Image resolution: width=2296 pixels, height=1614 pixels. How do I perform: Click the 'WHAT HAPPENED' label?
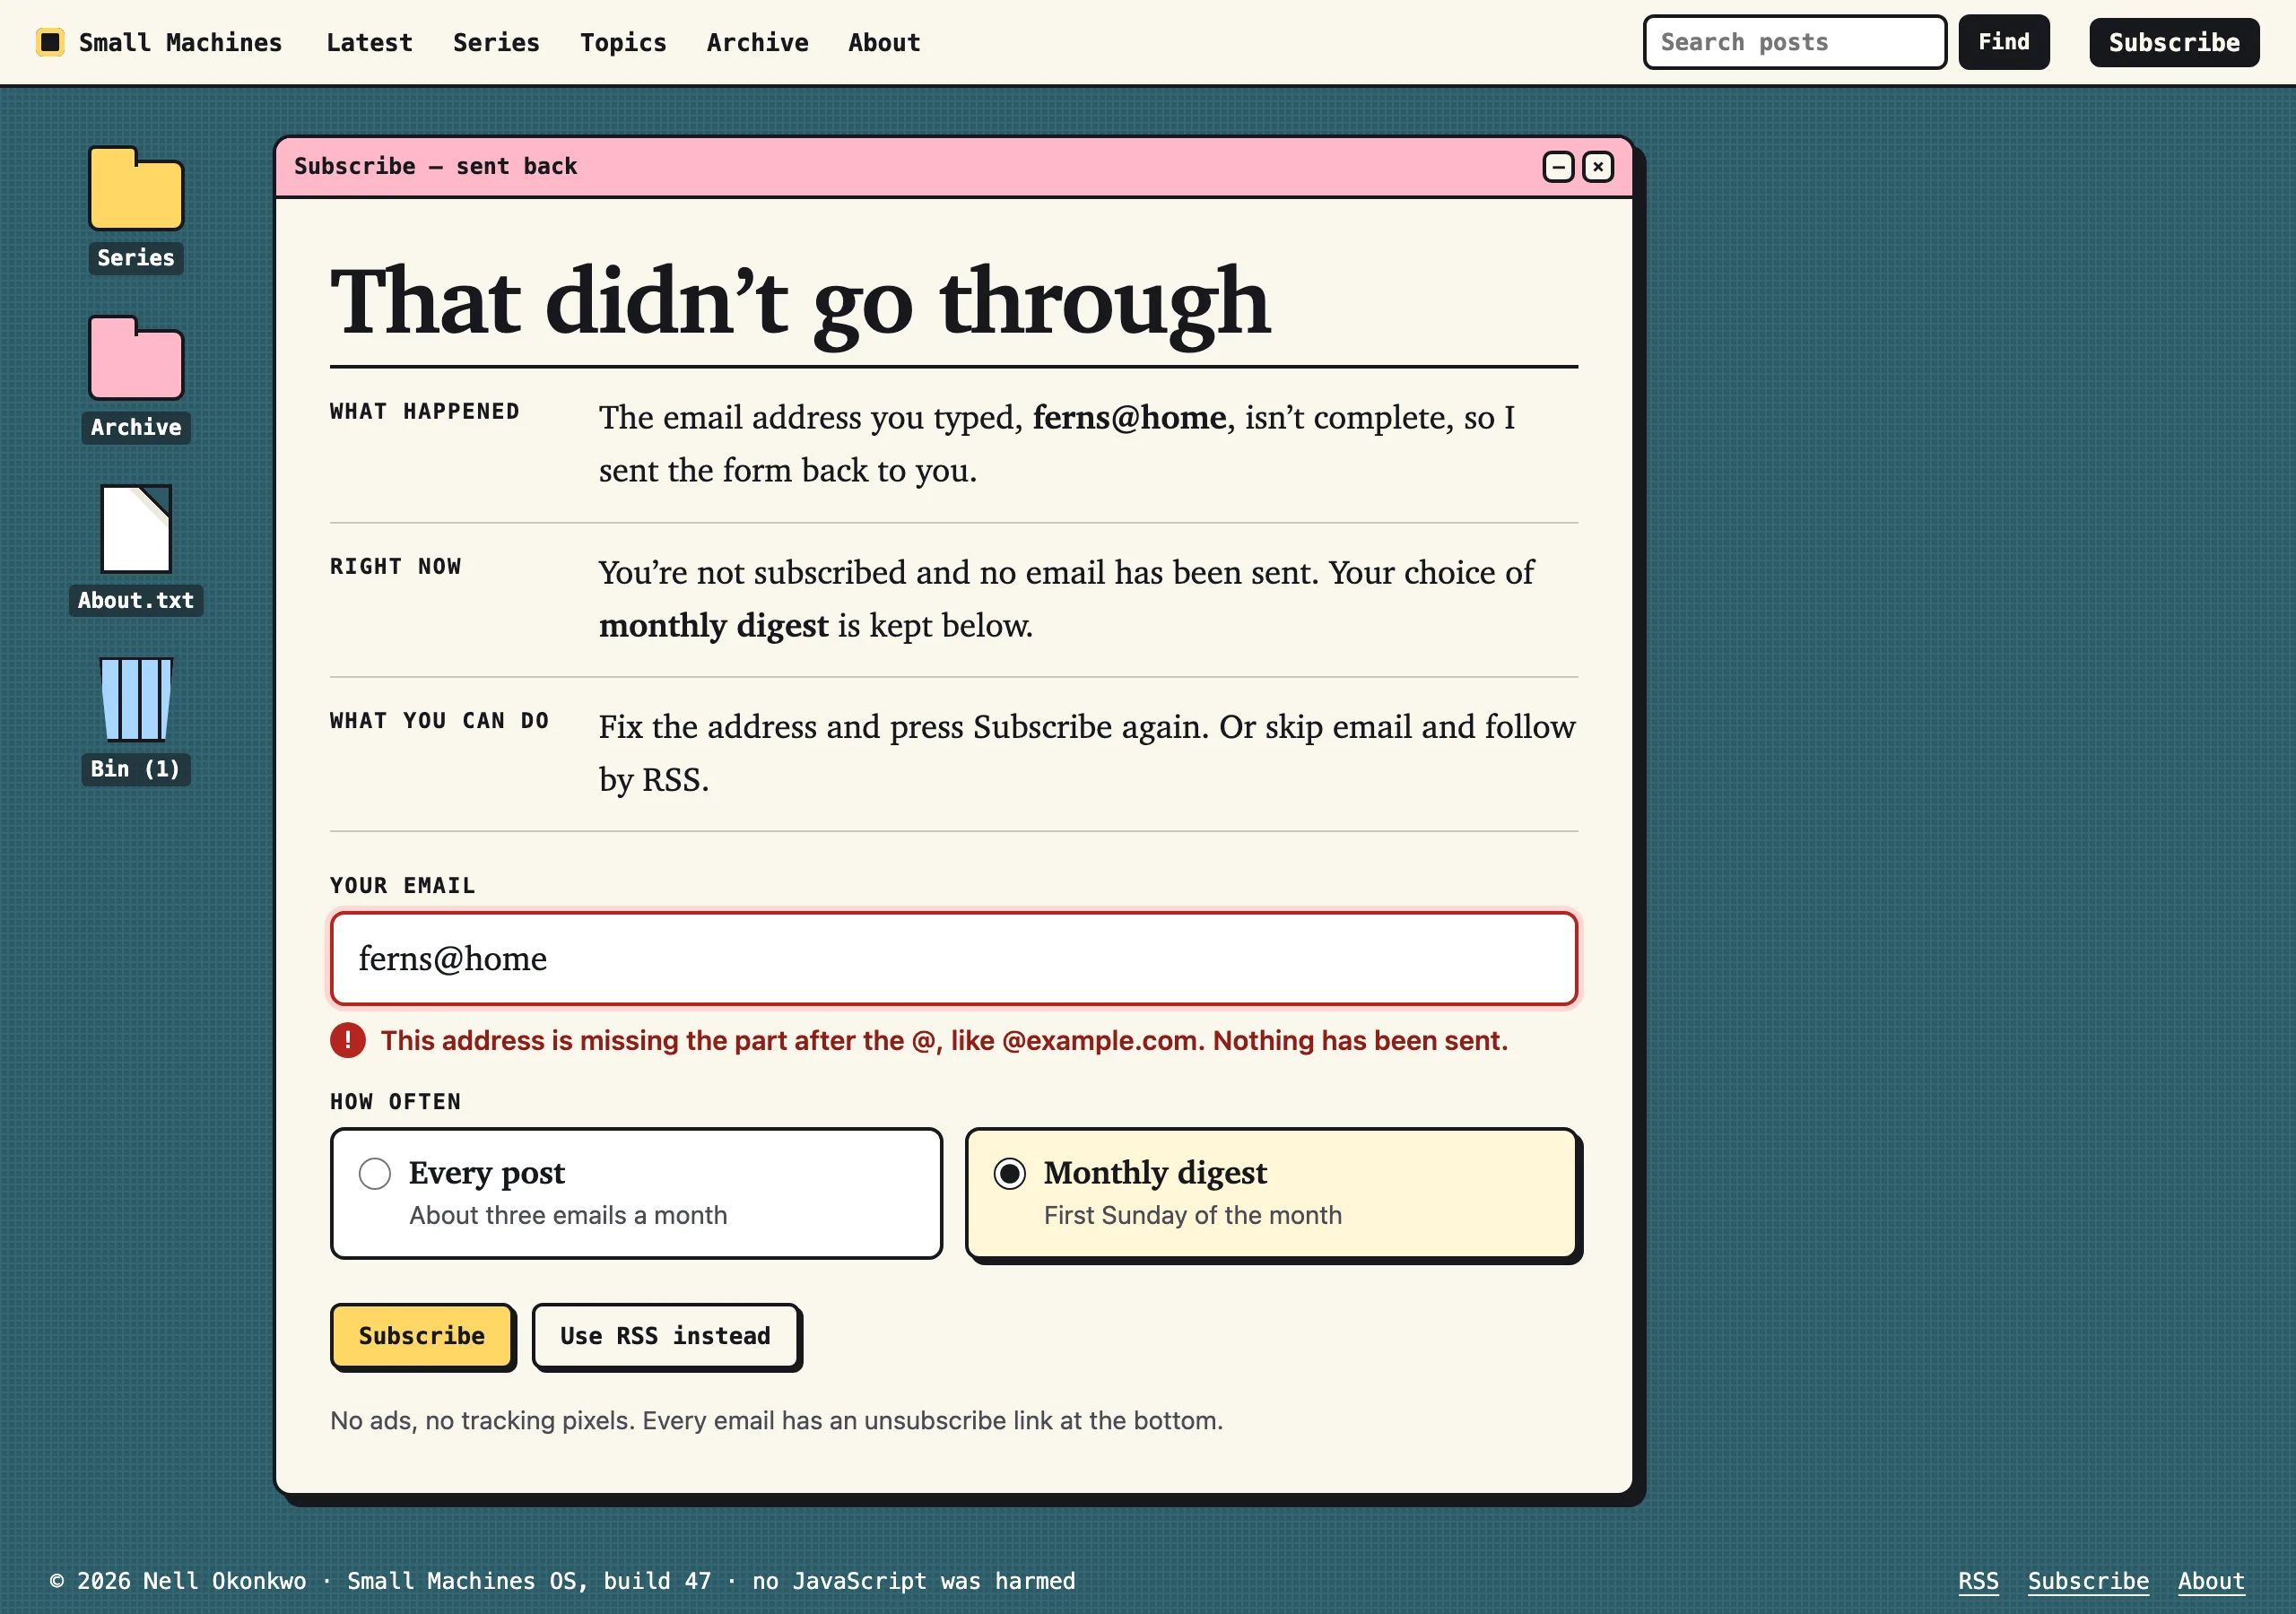click(425, 411)
